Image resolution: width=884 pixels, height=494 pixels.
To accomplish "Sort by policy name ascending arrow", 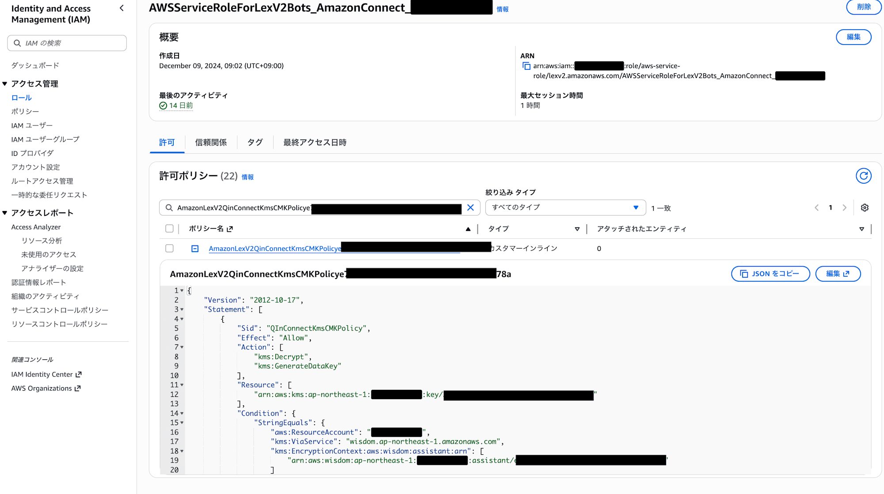I will pos(468,229).
